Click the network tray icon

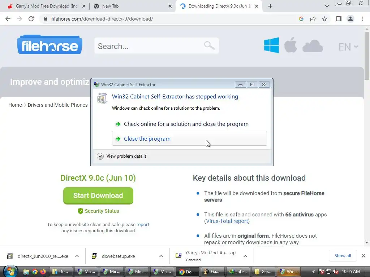click(x=328, y=272)
